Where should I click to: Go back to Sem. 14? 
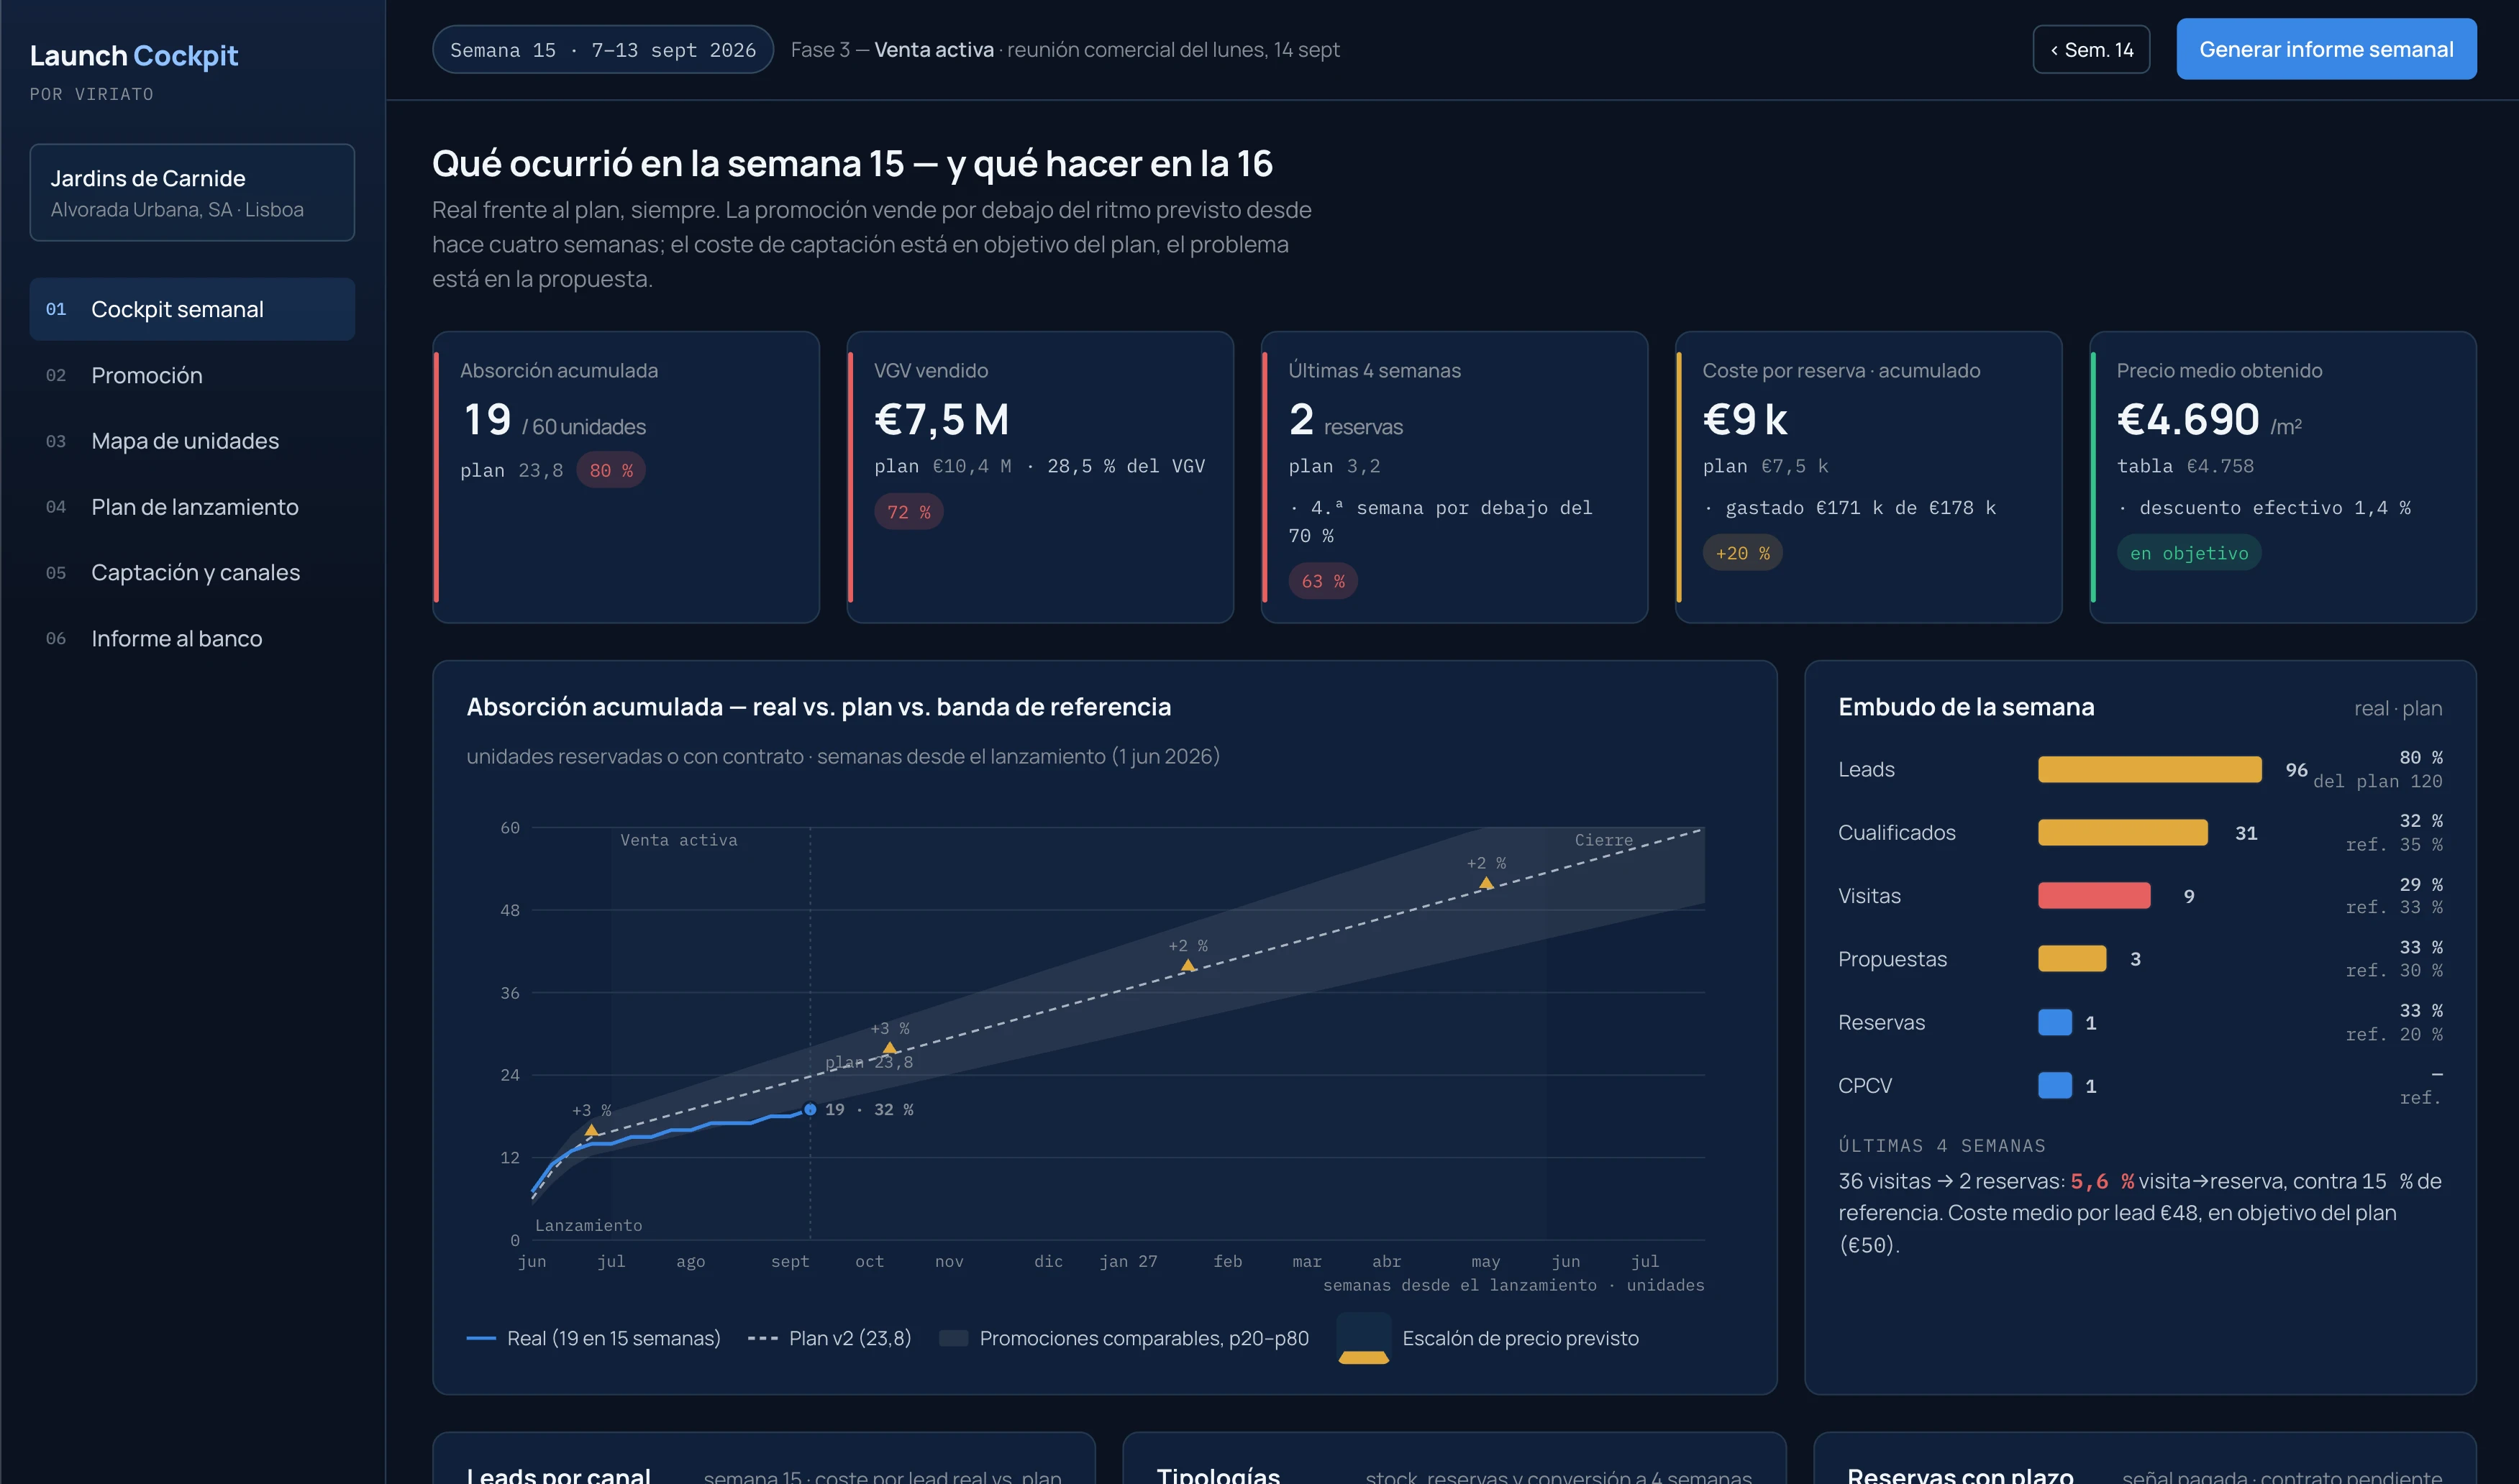(x=2091, y=49)
